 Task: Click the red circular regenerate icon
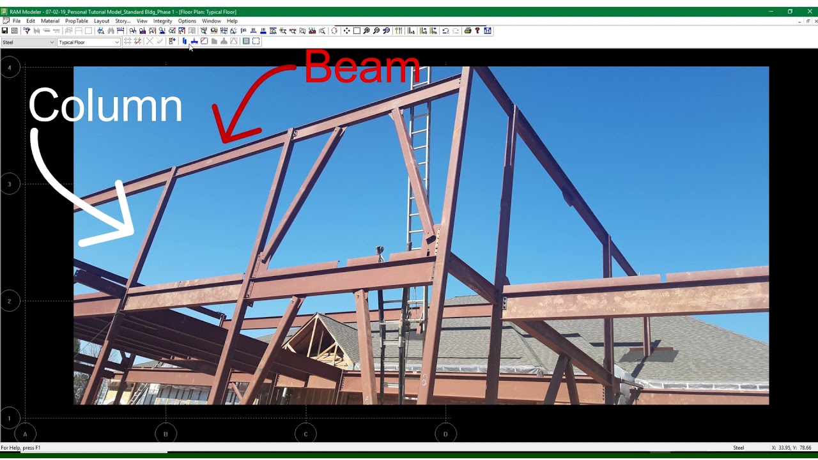(x=334, y=31)
